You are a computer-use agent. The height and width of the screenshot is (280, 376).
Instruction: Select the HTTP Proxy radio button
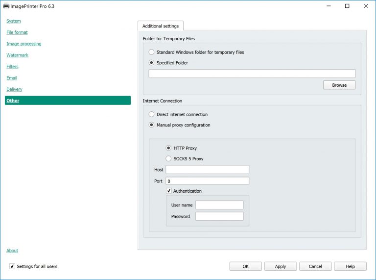point(181,148)
